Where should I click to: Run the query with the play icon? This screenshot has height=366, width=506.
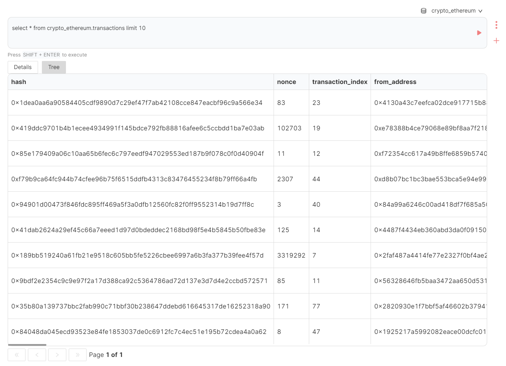pyautogui.click(x=479, y=33)
